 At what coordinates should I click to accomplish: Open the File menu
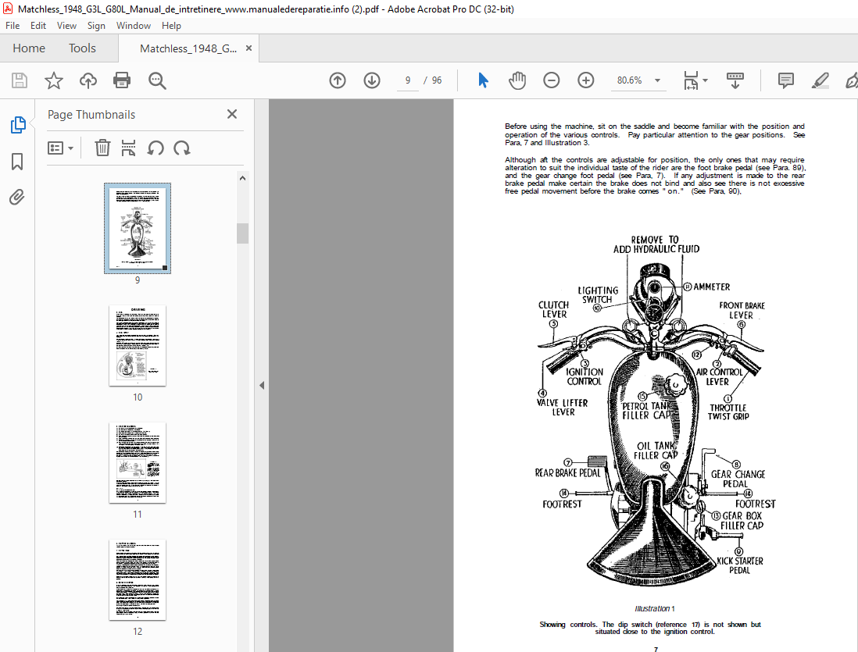click(x=12, y=26)
